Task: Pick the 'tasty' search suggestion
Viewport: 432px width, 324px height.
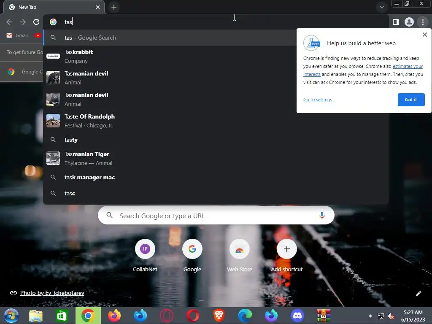Action: pos(216,140)
